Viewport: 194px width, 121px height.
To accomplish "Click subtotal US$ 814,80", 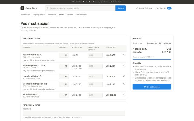I will point(111,77).
